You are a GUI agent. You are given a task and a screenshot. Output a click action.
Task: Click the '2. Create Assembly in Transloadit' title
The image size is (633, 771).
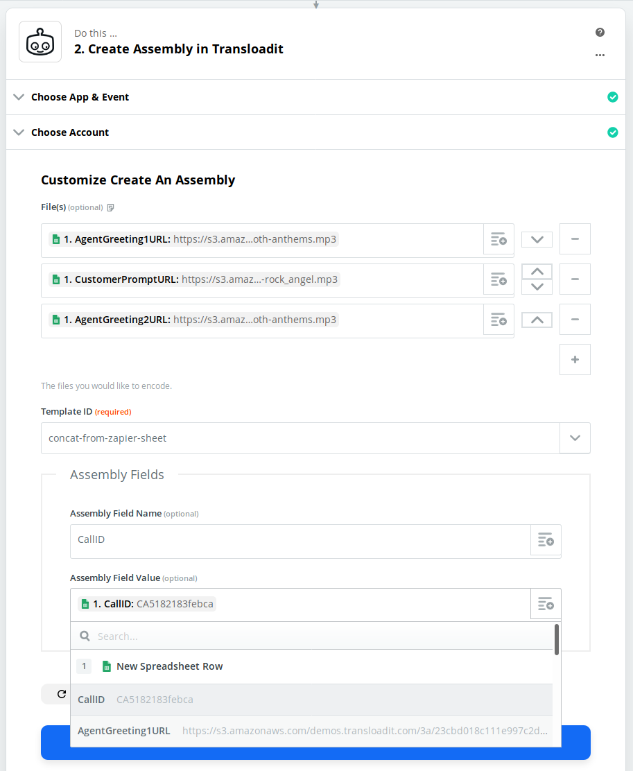coord(179,49)
